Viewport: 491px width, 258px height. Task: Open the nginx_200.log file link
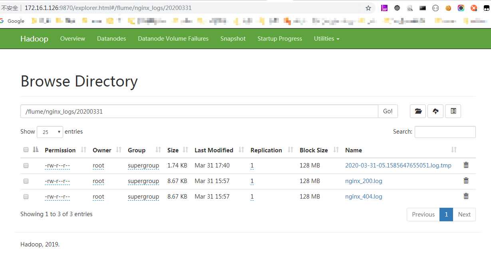pyautogui.click(x=364, y=181)
